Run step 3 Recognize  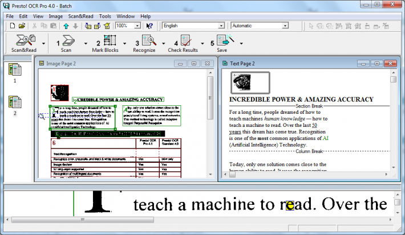(x=144, y=43)
